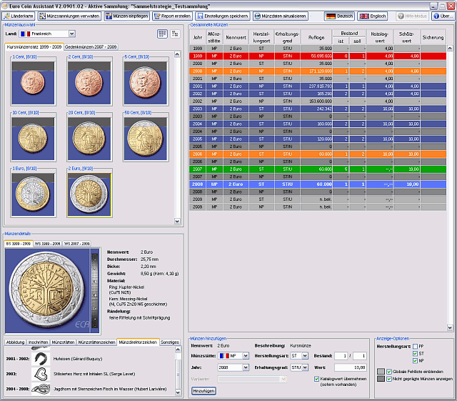
Task: Select the 2 Euro coin thumbnail
Action: pos(89,194)
